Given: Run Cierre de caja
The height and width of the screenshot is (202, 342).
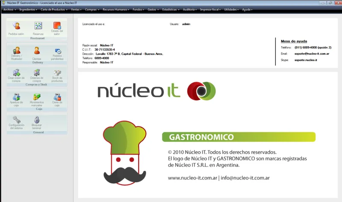Looking at the screenshot, I should tap(57, 100).
